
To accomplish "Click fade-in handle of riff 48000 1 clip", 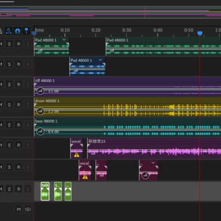I will click(x=35, y=84).
